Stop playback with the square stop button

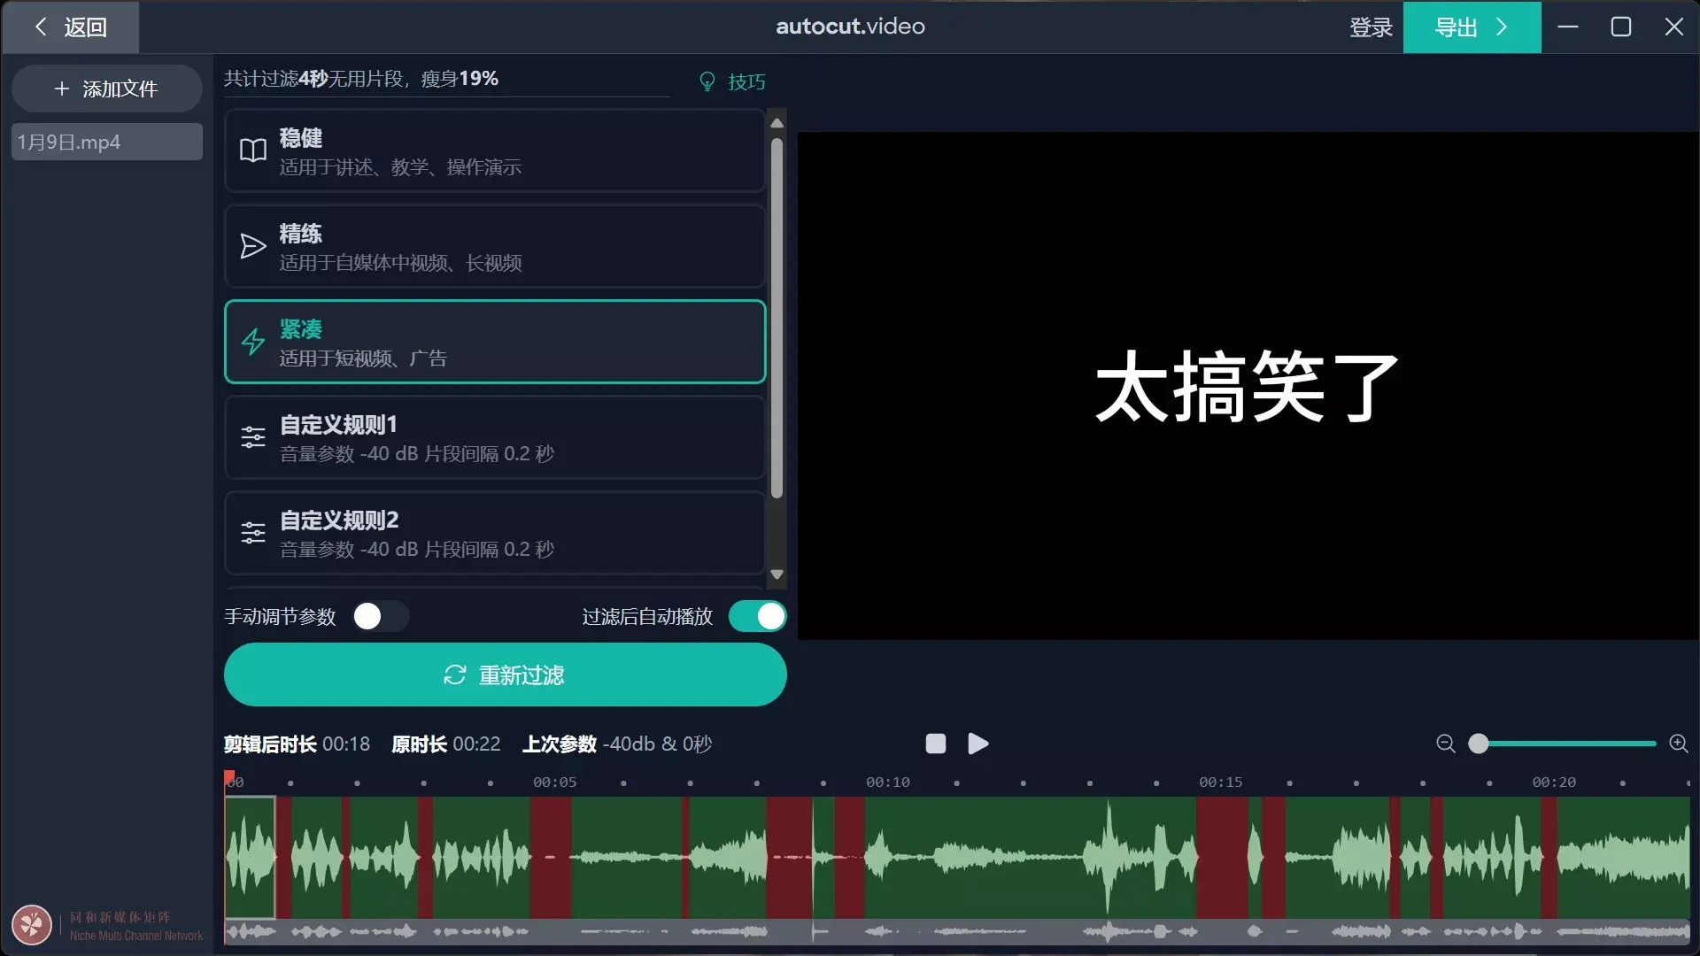tap(936, 744)
